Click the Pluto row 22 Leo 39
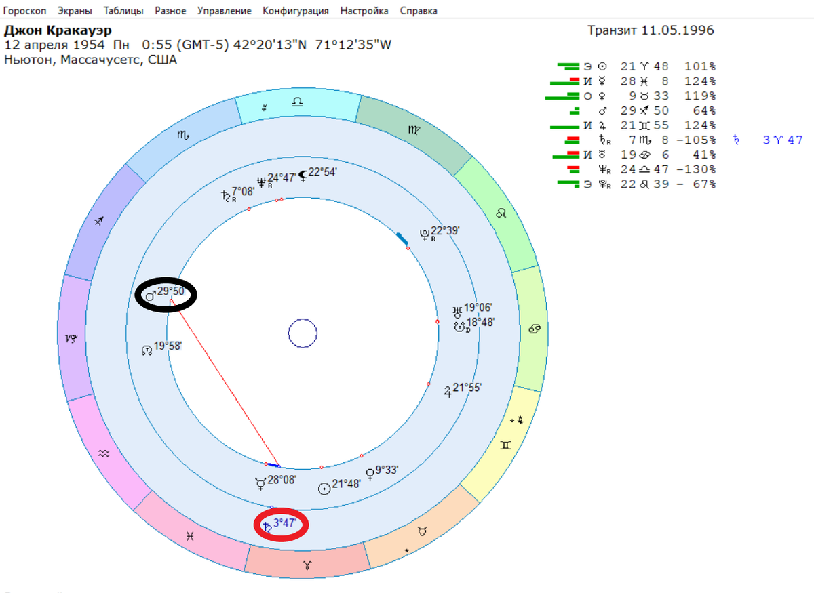The height and width of the screenshot is (593, 814). (x=636, y=184)
